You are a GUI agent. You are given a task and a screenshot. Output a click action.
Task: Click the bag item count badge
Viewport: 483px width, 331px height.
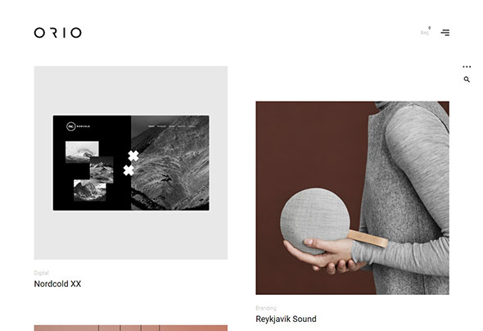[x=430, y=28]
